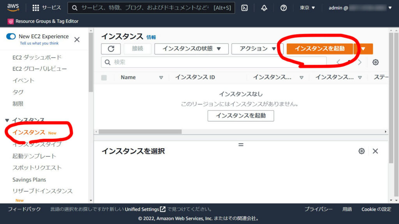This screenshot has height=224, width=399.
Task: Click the instance search field
Action: tap(214, 62)
